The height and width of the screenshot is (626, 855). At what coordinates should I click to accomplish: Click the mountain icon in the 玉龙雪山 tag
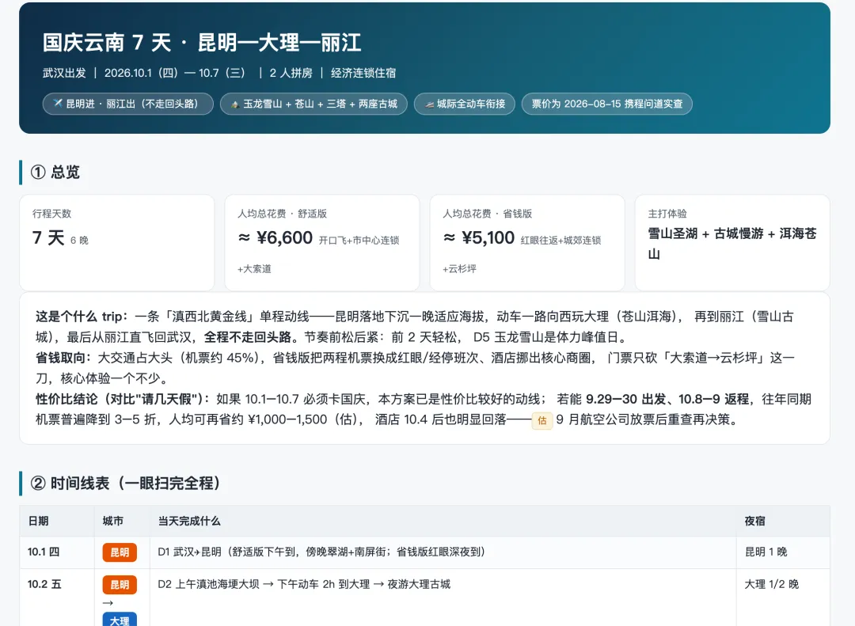(x=235, y=104)
